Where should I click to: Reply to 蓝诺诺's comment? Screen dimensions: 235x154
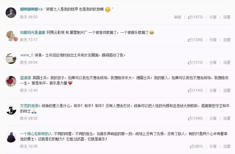pos(227,90)
